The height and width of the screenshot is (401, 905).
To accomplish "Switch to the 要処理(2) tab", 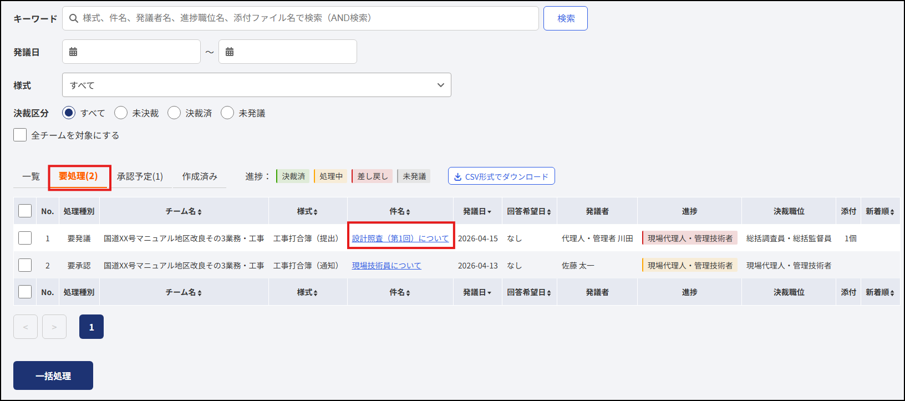I will coord(78,176).
